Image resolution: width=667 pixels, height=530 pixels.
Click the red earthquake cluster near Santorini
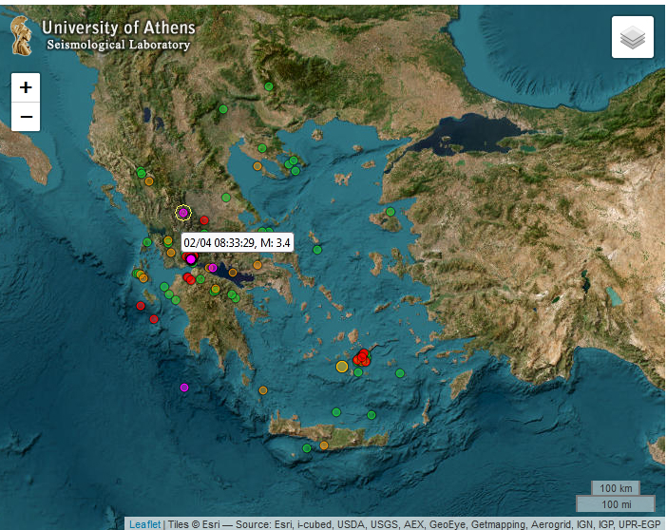363,358
